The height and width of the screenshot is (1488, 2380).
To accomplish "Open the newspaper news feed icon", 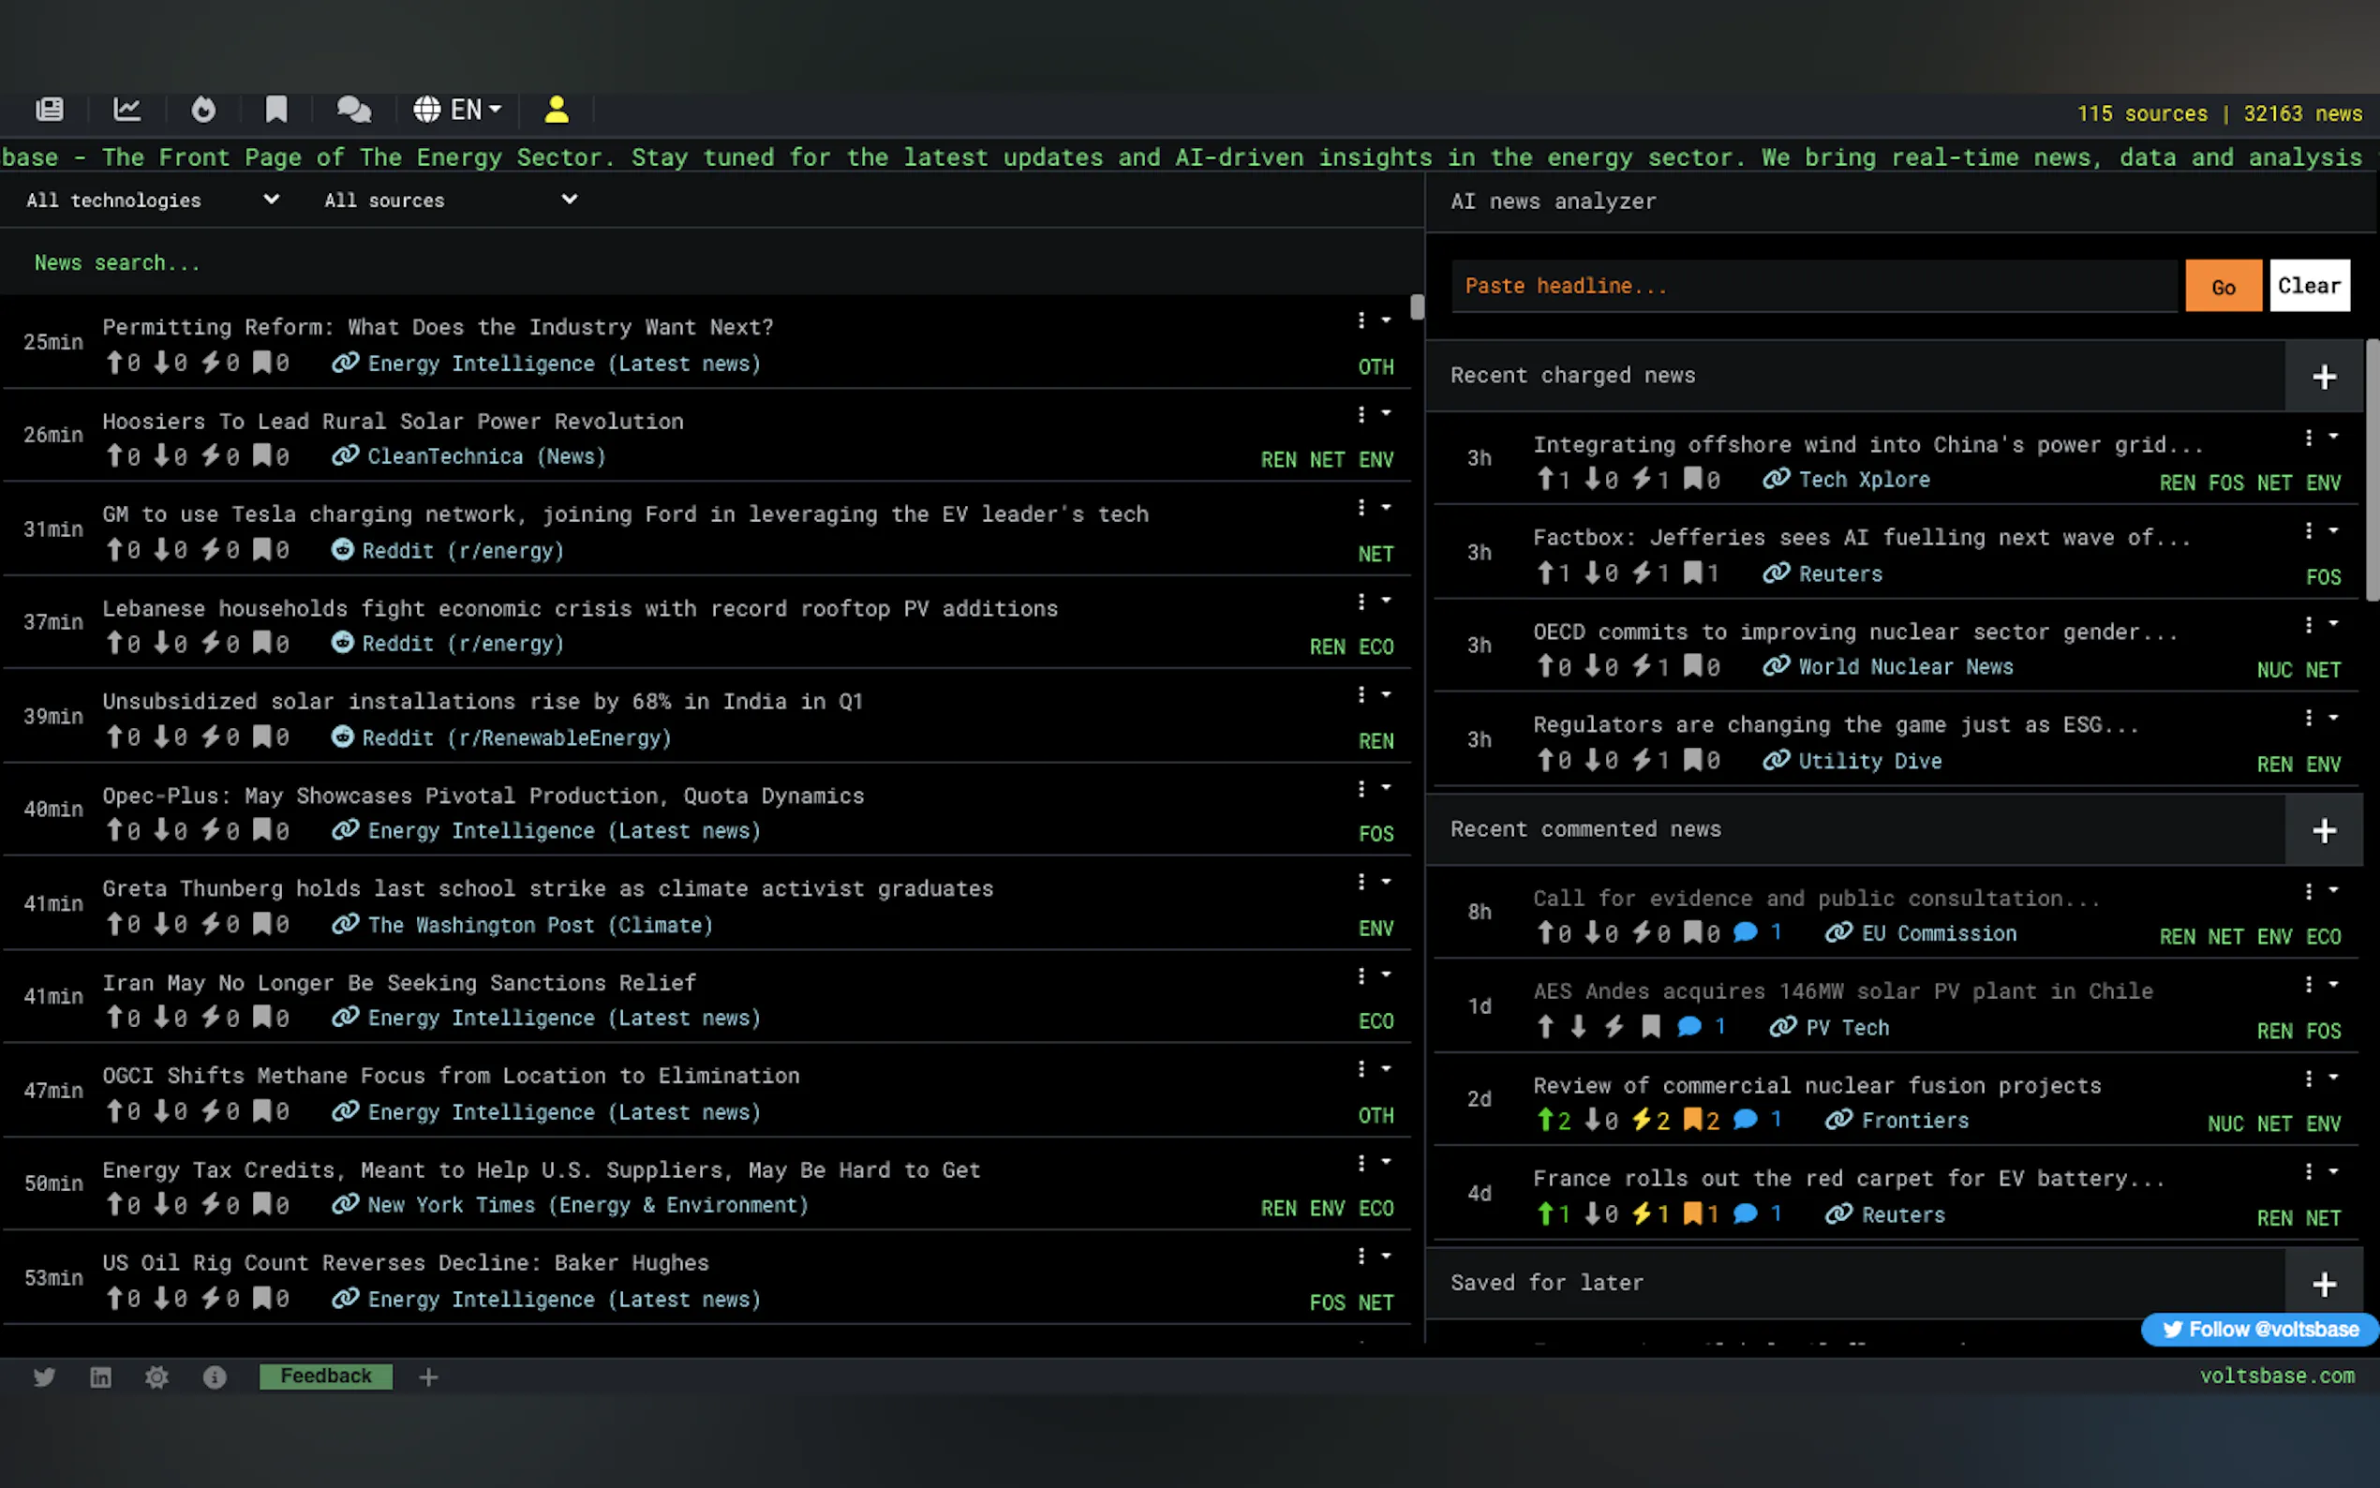I will [50, 110].
